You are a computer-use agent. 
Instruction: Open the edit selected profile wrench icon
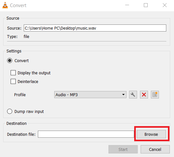point(133,95)
